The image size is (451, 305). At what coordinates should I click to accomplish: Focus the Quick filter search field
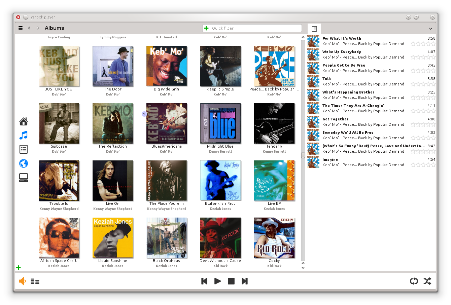(x=252, y=28)
